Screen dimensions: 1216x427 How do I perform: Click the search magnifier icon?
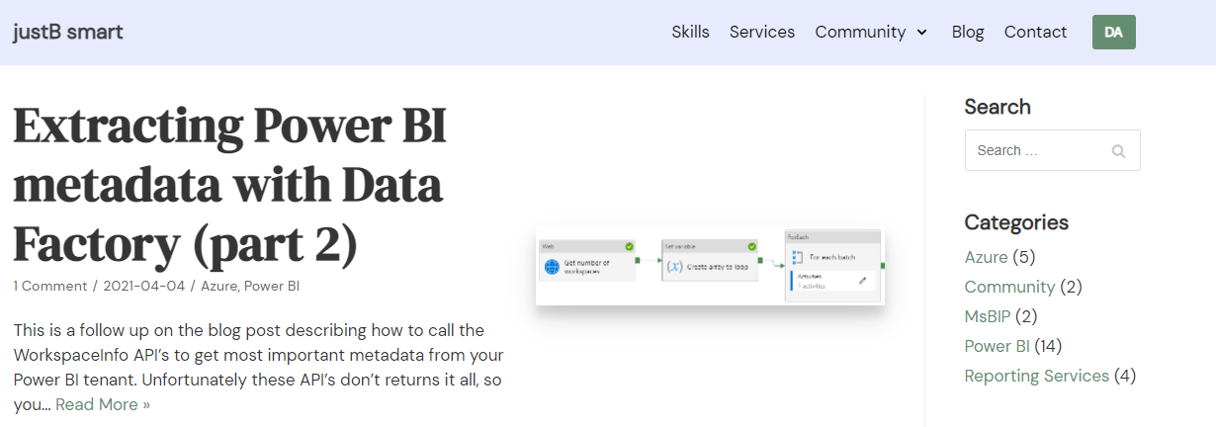tap(1118, 151)
